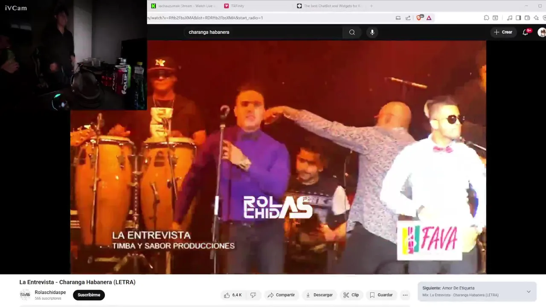
Task: Open the tab search icon in browser toolbar
Action: 495,18
